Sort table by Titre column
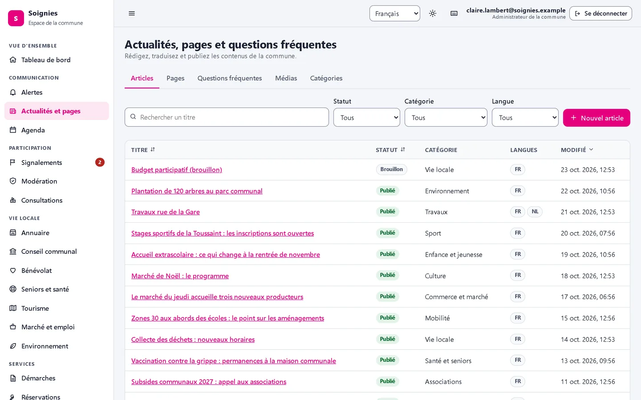 tap(143, 150)
